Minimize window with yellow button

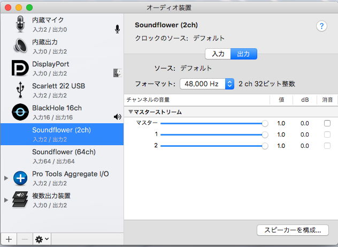point(19,8)
